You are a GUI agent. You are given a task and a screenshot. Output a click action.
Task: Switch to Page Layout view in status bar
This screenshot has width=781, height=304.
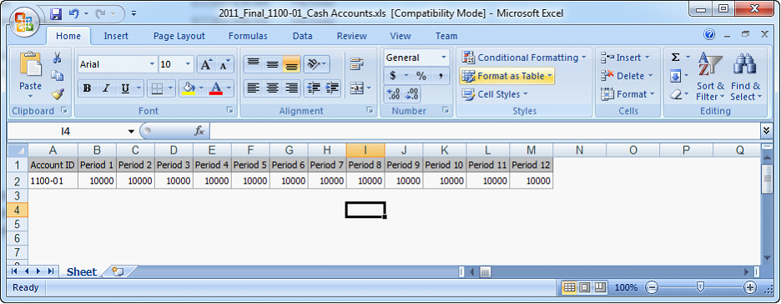point(585,287)
